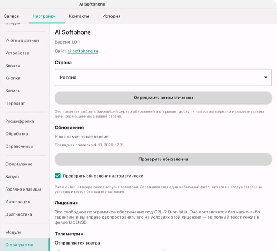Viewport: 277px width, 251px height.
Task: Open the История tab
Action: 112,16
